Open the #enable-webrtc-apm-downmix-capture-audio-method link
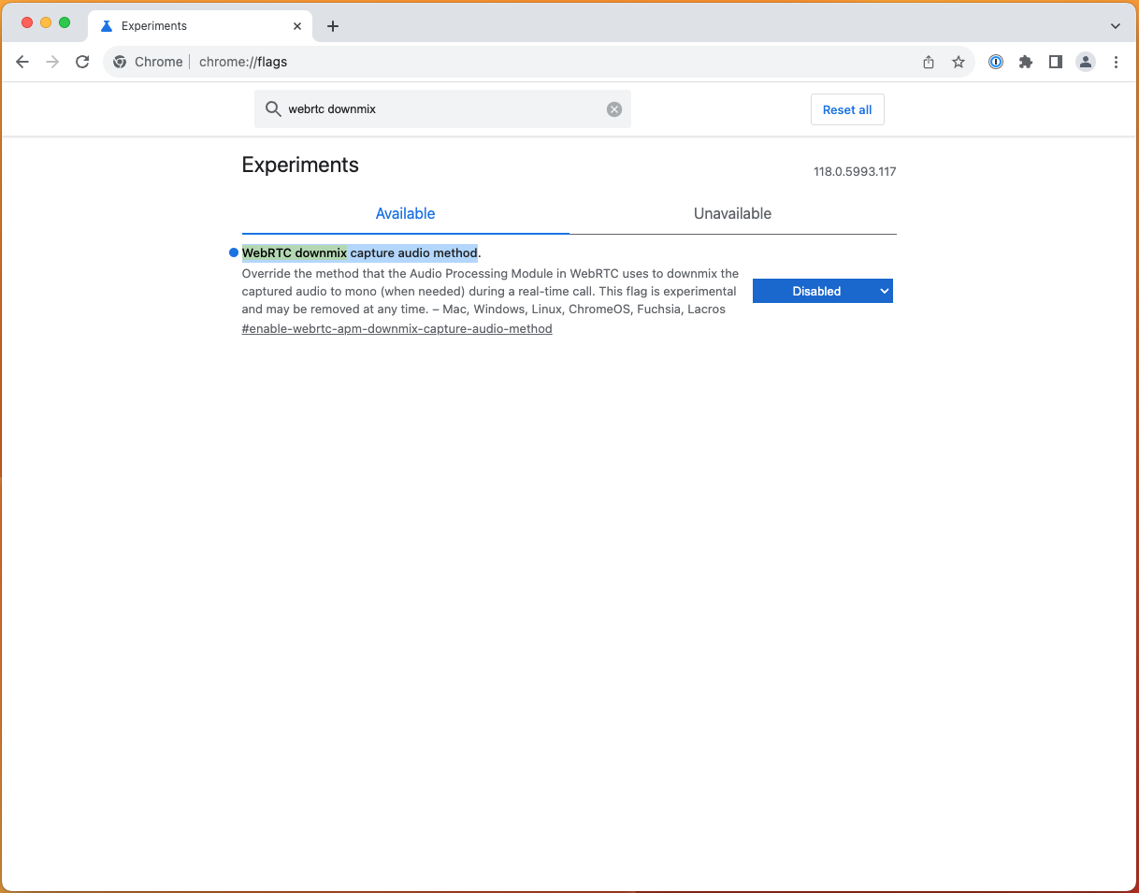This screenshot has height=893, width=1139. click(396, 329)
